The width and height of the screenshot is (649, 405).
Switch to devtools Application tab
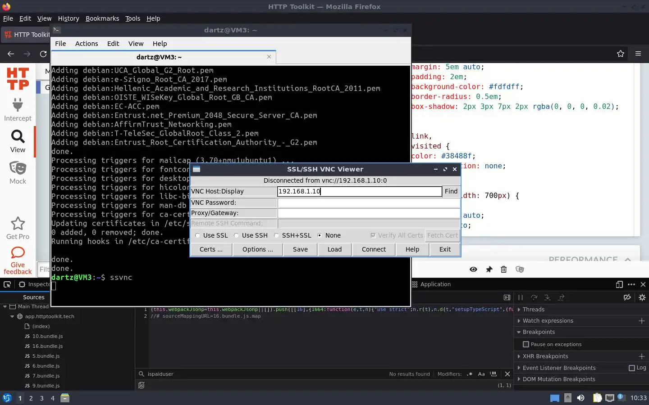(x=431, y=284)
